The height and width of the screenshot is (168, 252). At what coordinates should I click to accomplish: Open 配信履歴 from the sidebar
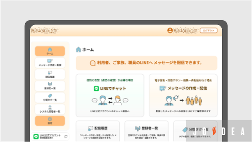[50, 74]
